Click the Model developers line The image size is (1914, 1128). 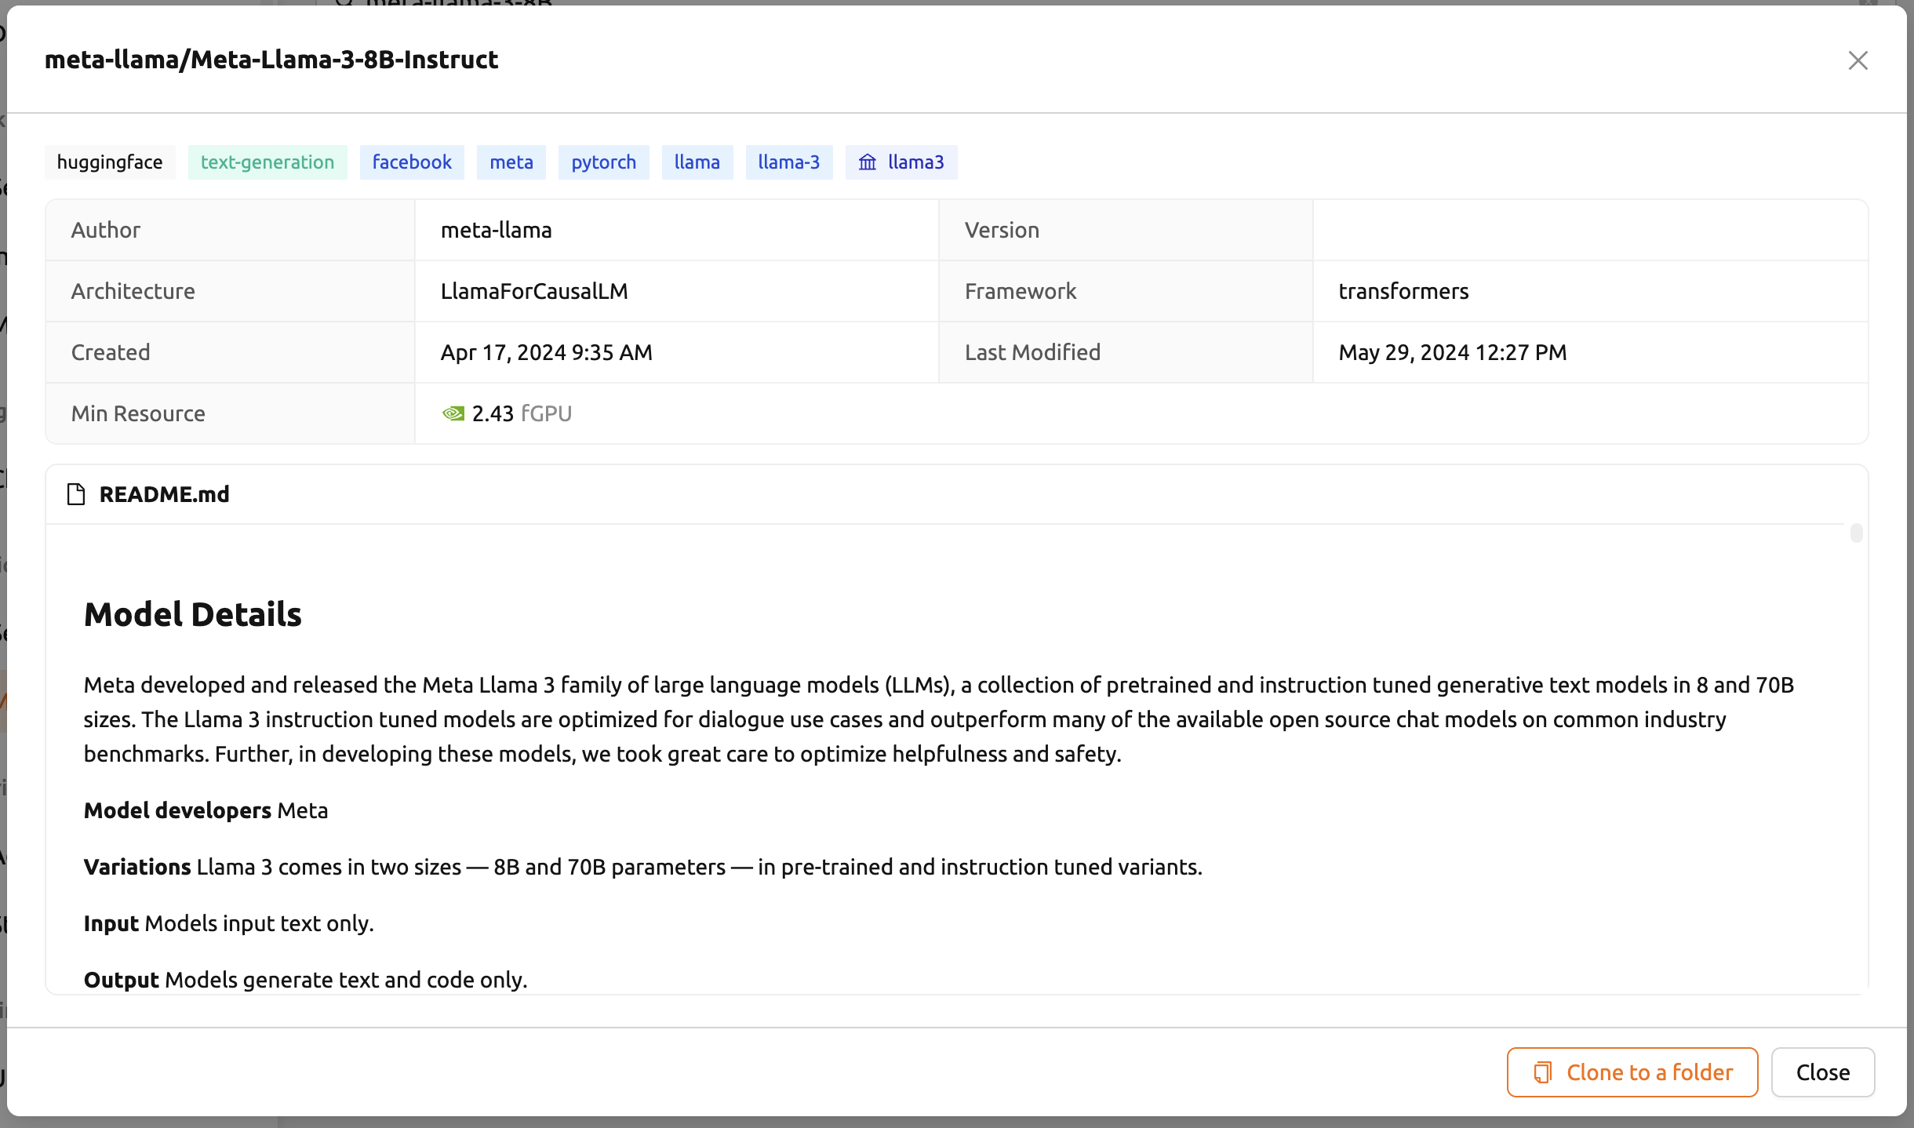click(206, 810)
